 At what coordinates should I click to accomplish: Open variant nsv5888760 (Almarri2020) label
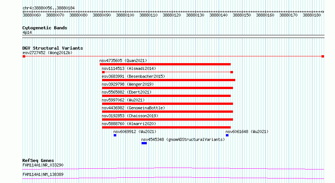click(x=129, y=124)
